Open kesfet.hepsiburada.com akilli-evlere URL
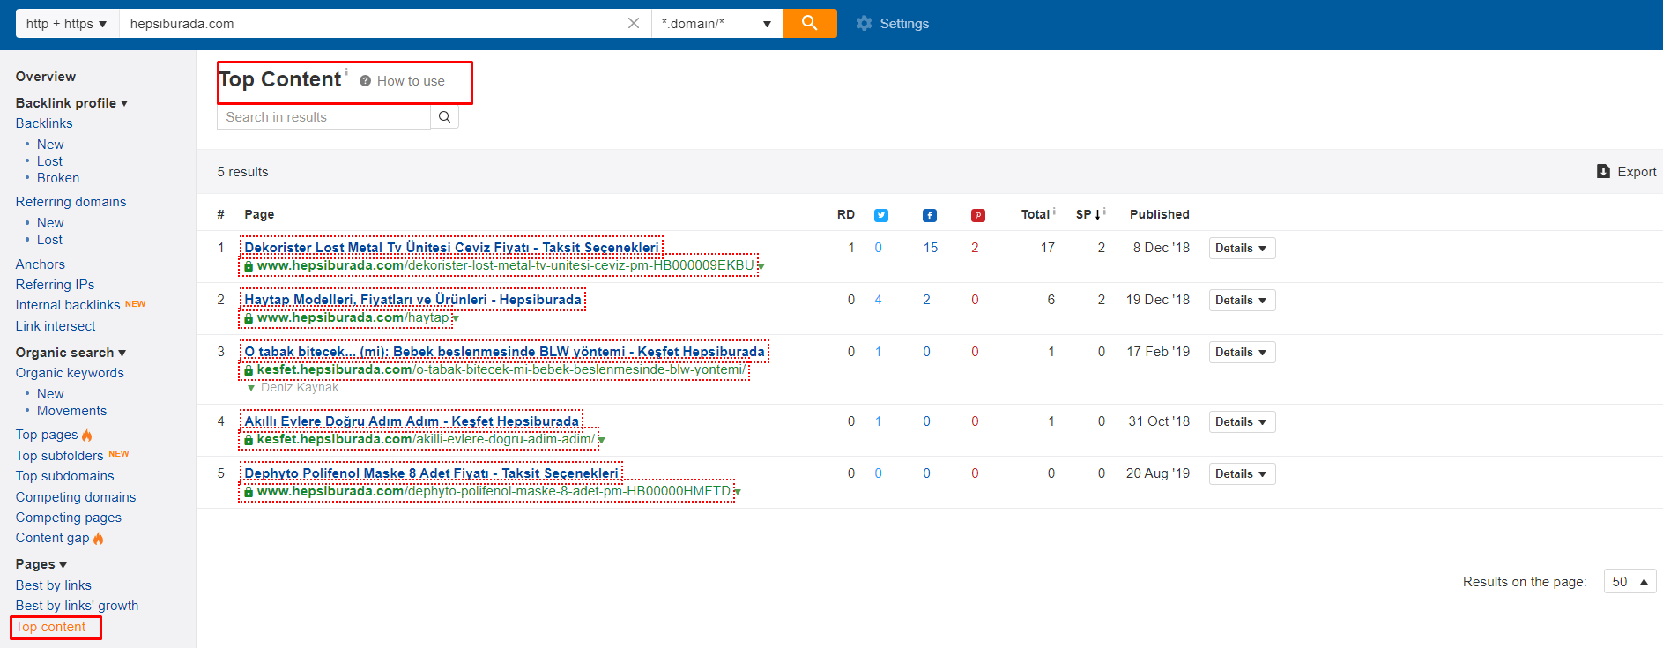Screen dimensions: 1663x648 [426, 439]
